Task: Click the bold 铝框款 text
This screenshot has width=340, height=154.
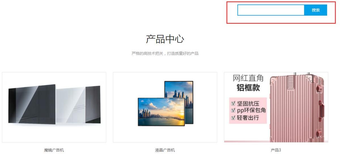Action: coord(248,88)
